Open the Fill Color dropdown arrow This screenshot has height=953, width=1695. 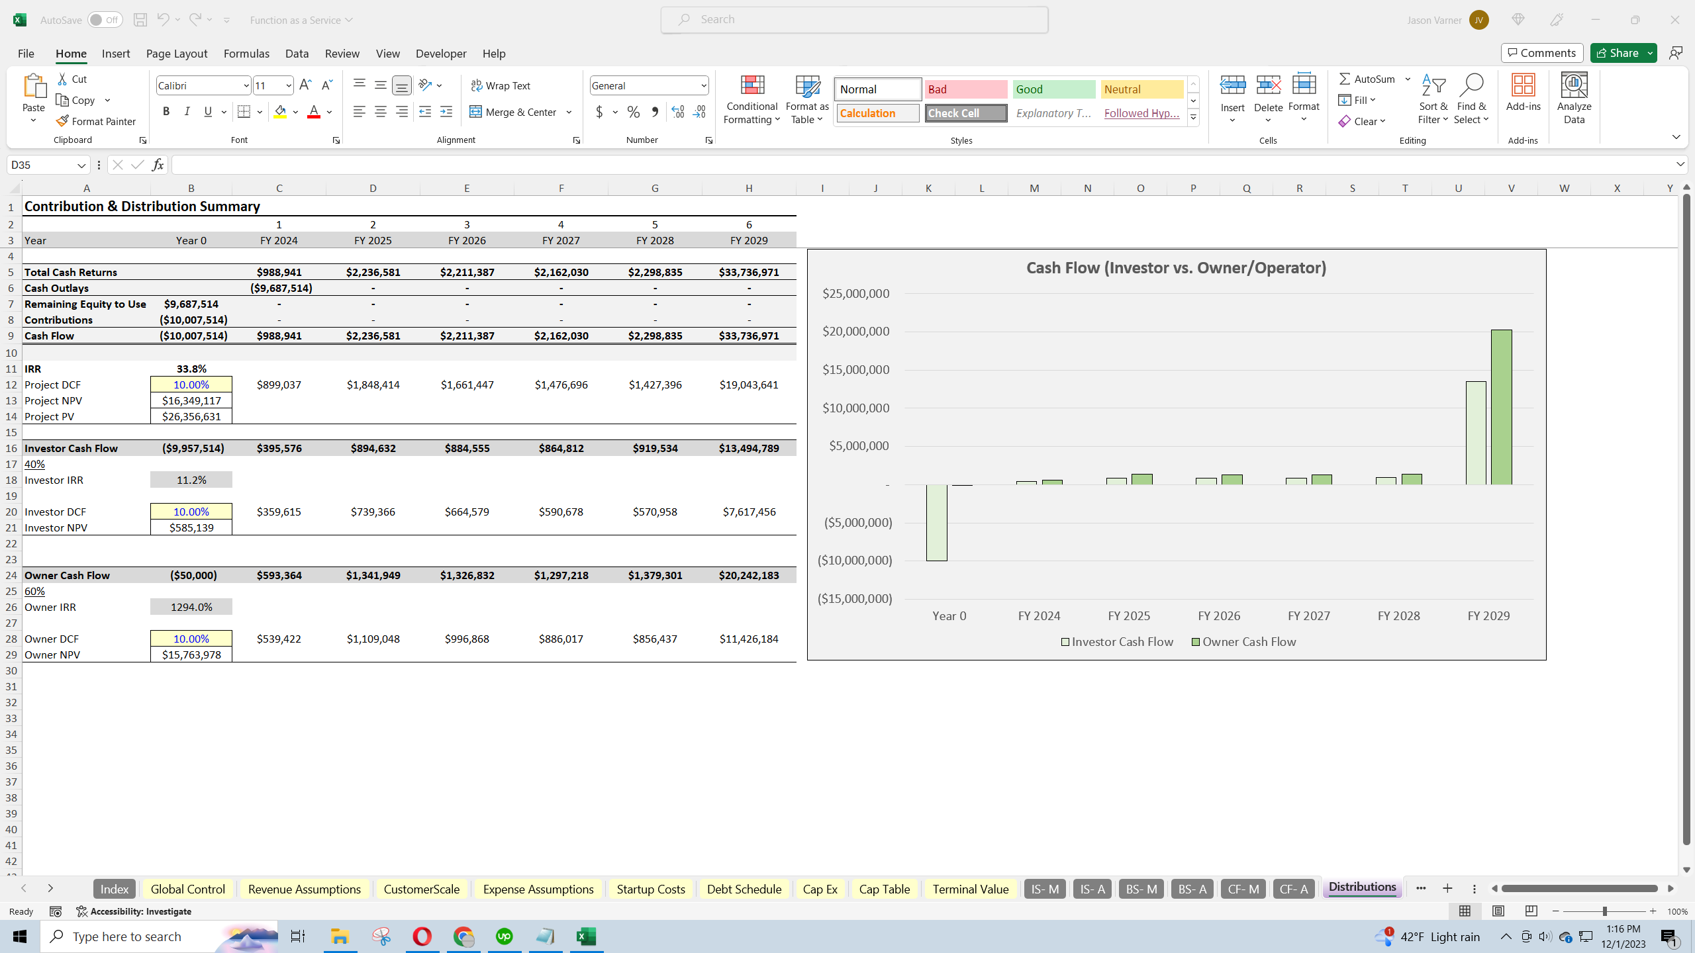[x=295, y=111]
